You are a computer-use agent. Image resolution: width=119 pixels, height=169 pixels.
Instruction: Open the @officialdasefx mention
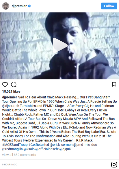[x=47, y=149]
